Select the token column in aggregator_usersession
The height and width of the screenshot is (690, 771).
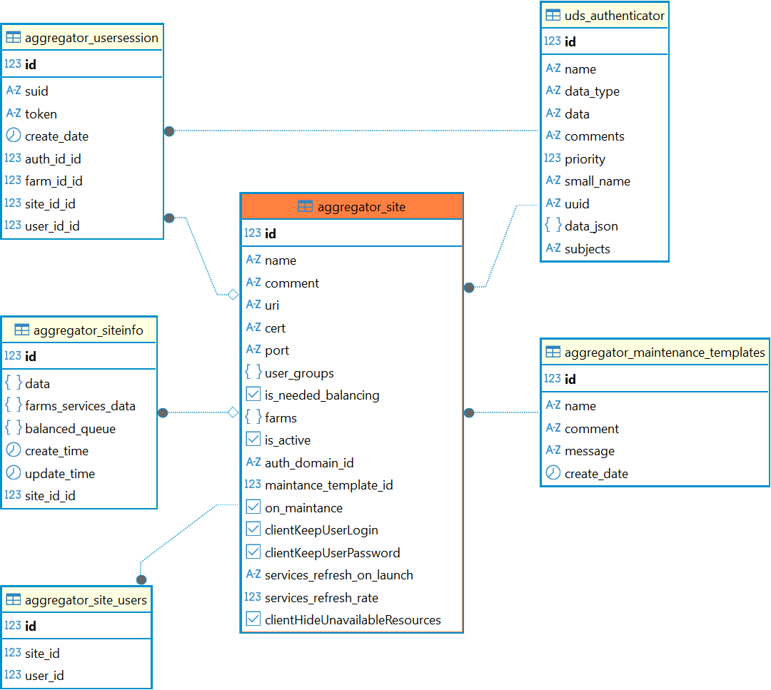coord(41,114)
